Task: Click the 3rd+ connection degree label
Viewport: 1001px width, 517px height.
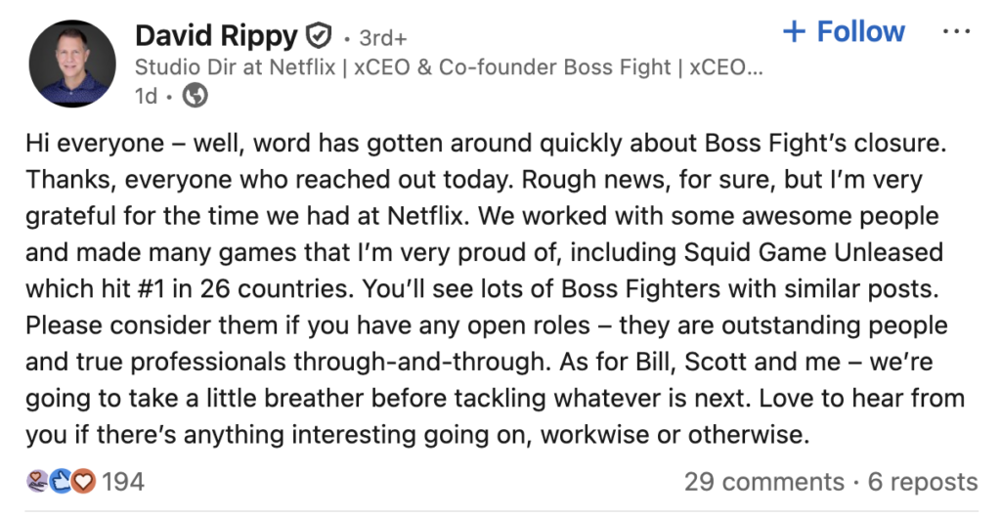Action: [383, 38]
